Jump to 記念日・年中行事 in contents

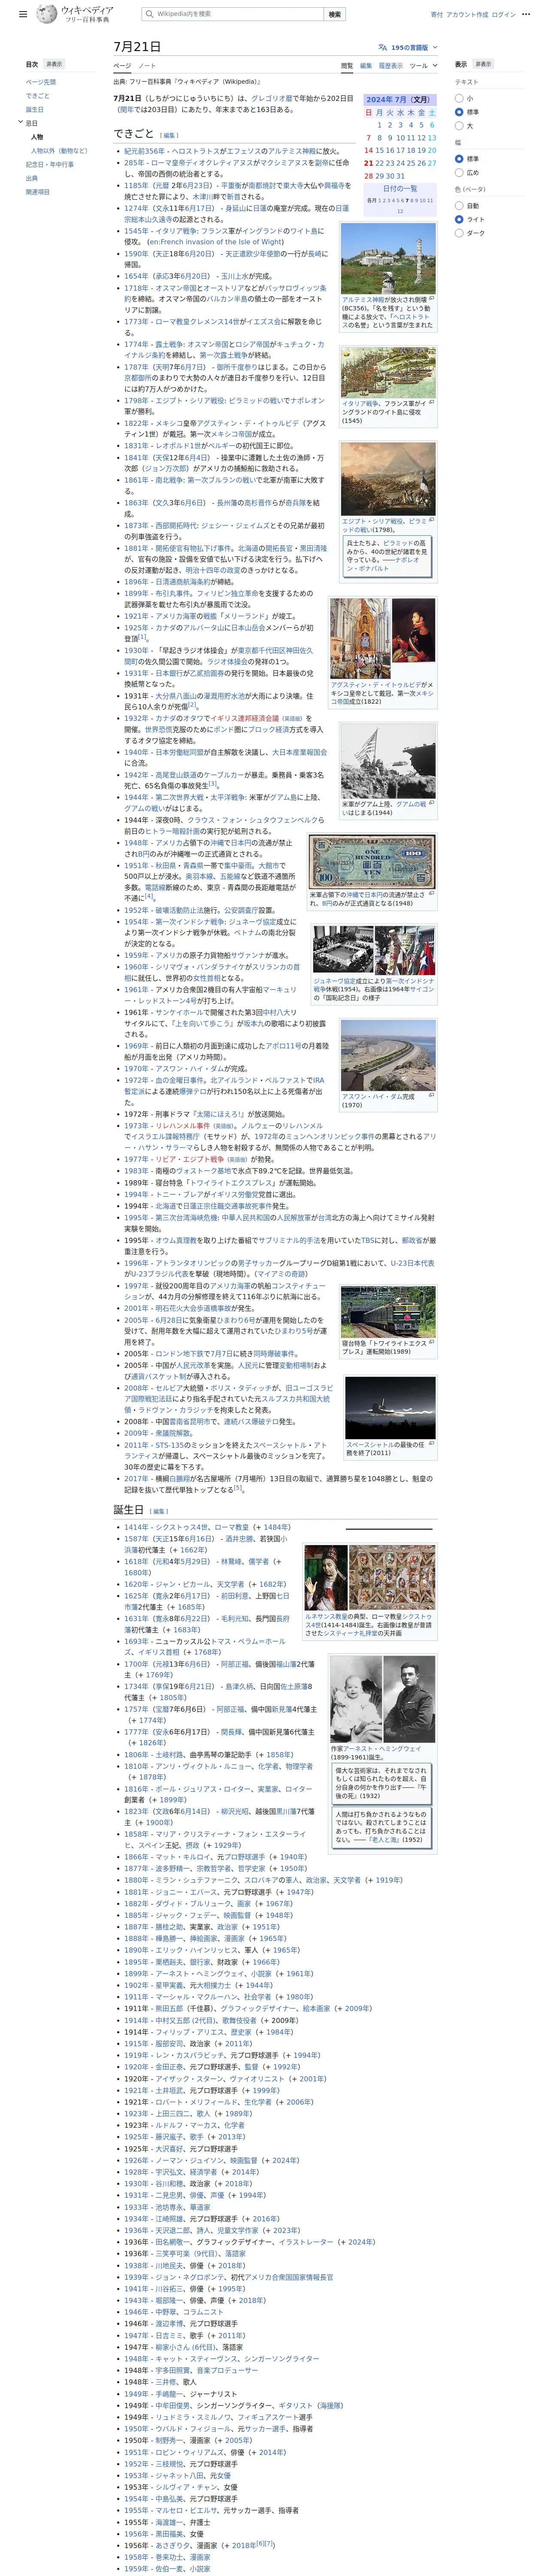(x=50, y=164)
